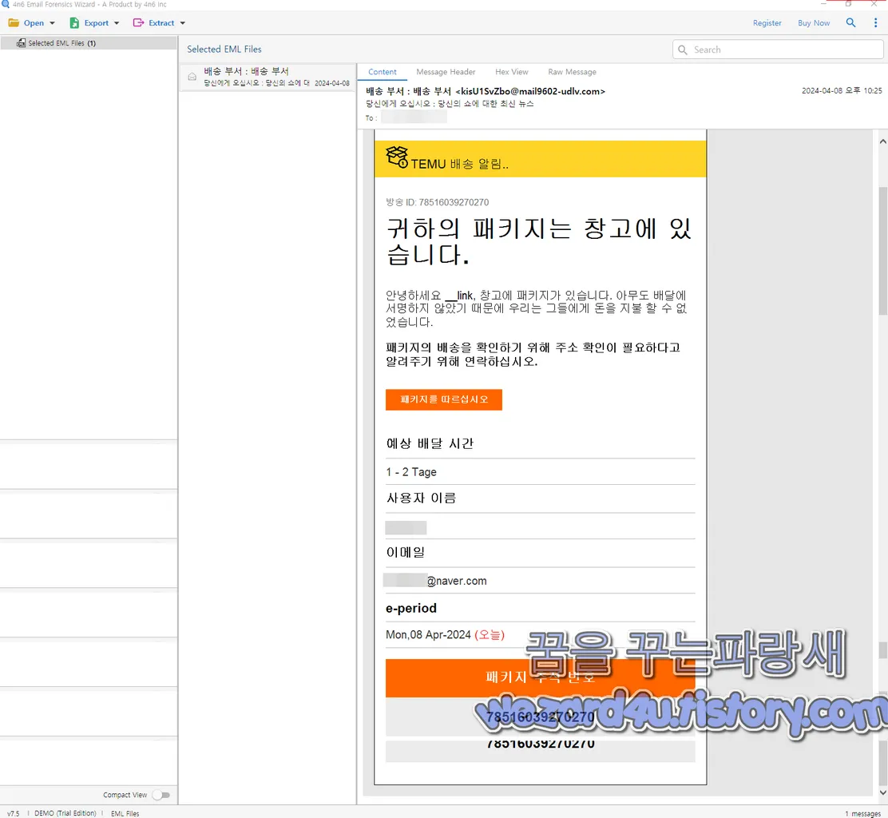Expand the Export dropdown arrow
The height and width of the screenshot is (818, 888).
(x=117, y=23)
